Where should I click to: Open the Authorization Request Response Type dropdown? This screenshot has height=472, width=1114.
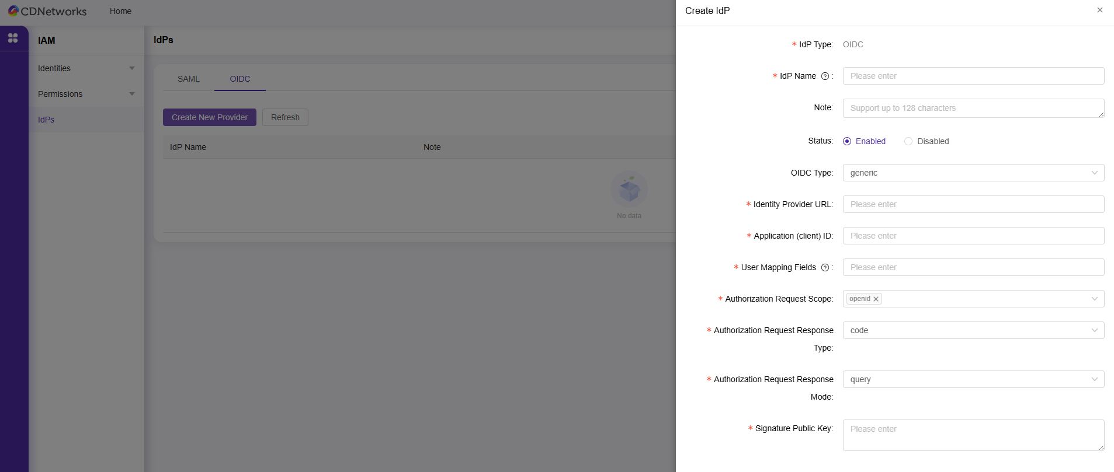click(x=973, y=330)
